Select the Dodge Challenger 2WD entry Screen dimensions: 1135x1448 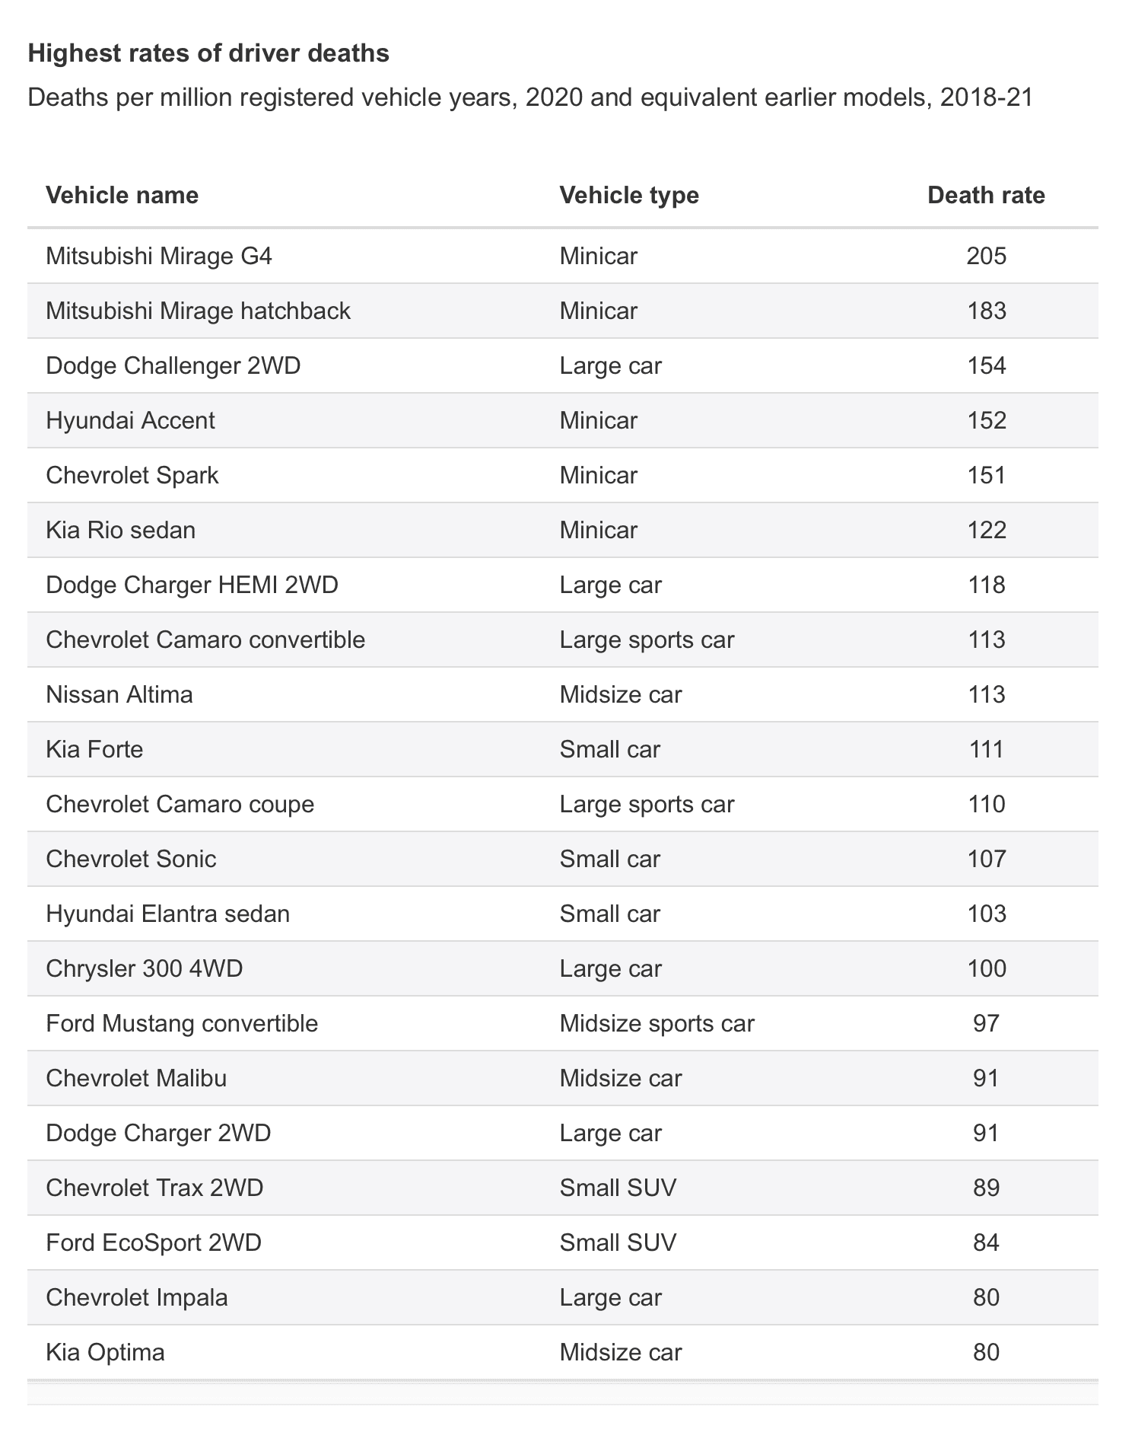coord(173,365)
